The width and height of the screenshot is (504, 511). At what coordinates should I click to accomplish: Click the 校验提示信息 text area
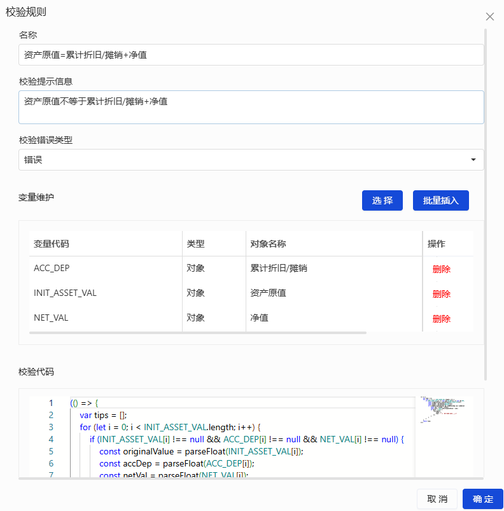point(251,107)
